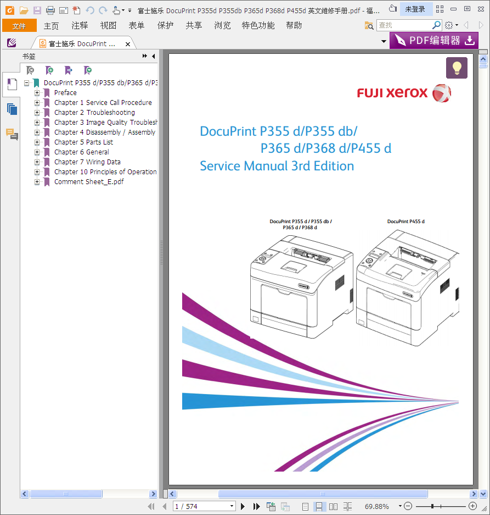The width and height of the screenshot is (490, 515).
Task: Open Chapter 10 Principles of Operation bookmark
Action: pos(105,172)
